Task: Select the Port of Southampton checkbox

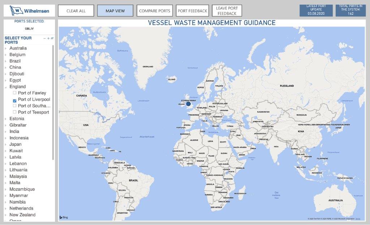Action: 15,106
